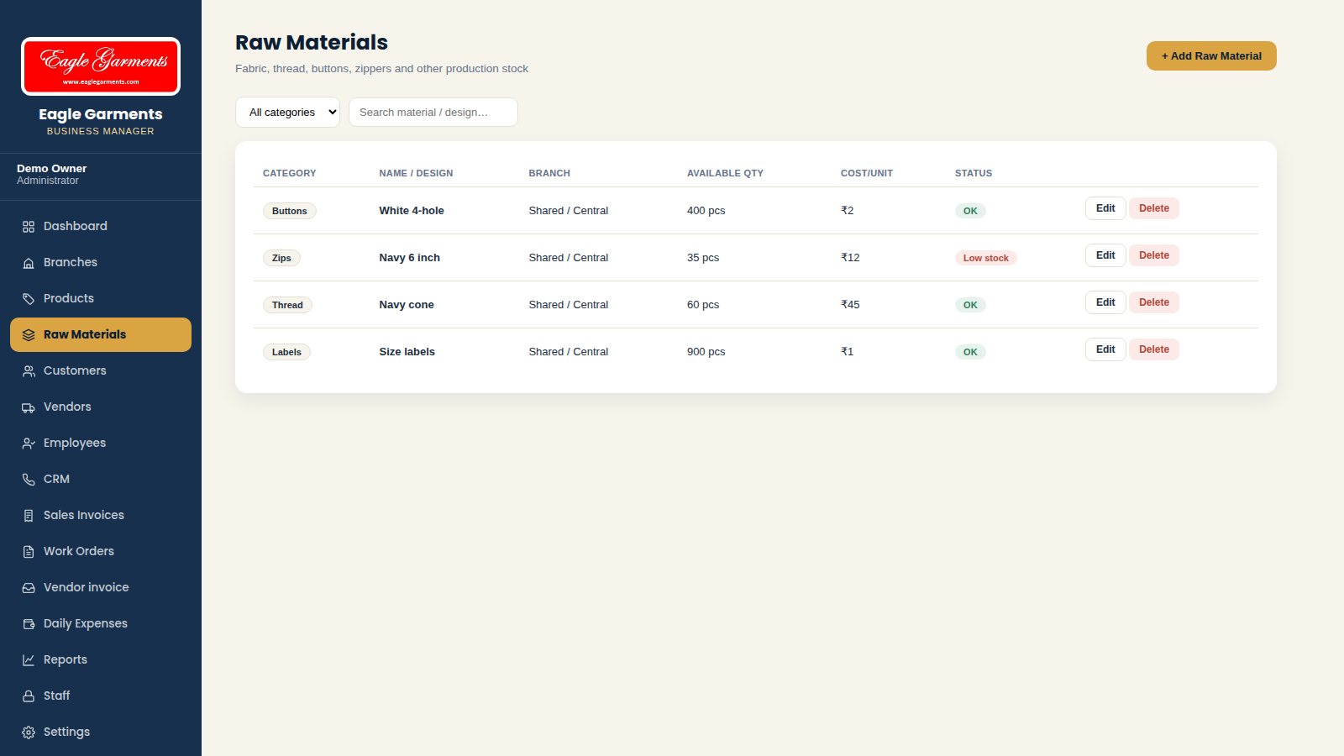Screen dimensions: 1344x756
Task: Edit the Size labels row
Action: tap(1105, 349)
